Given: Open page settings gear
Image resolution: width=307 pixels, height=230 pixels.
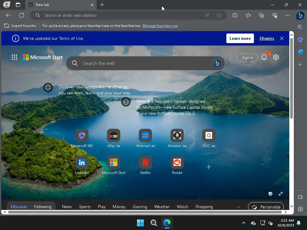Looking at the screenshot, I should (276, 57).
